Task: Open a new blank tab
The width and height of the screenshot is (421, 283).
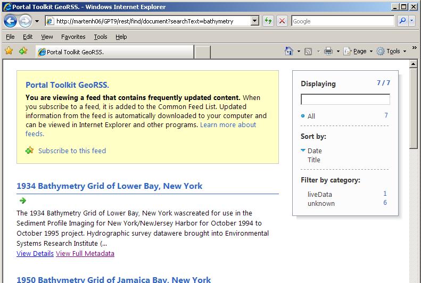Action: (x=202, y=52)
